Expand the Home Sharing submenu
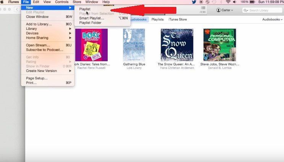The image size is (284, 162). [x=48, y=38]
